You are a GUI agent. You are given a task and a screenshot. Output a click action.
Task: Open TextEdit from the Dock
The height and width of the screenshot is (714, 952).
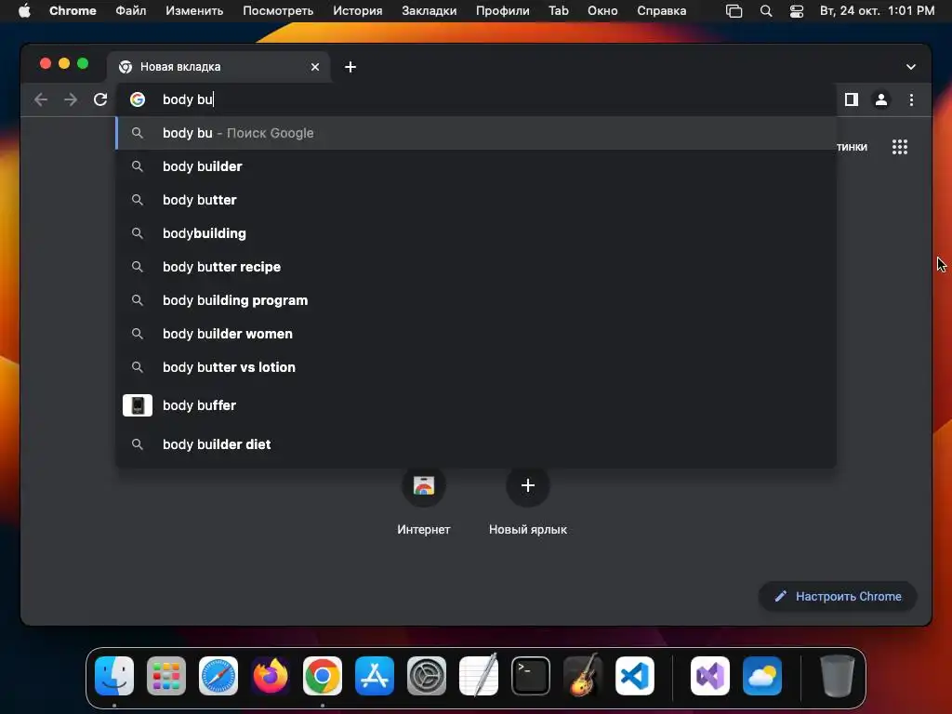coord(479,676)
